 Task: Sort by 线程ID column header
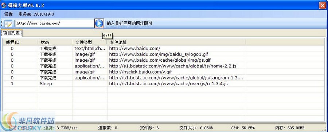(20, 42)
